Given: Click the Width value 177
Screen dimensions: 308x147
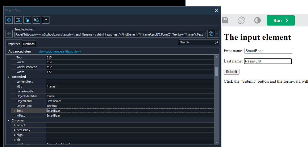Looking at the screenshot, I should pos(49,72).
